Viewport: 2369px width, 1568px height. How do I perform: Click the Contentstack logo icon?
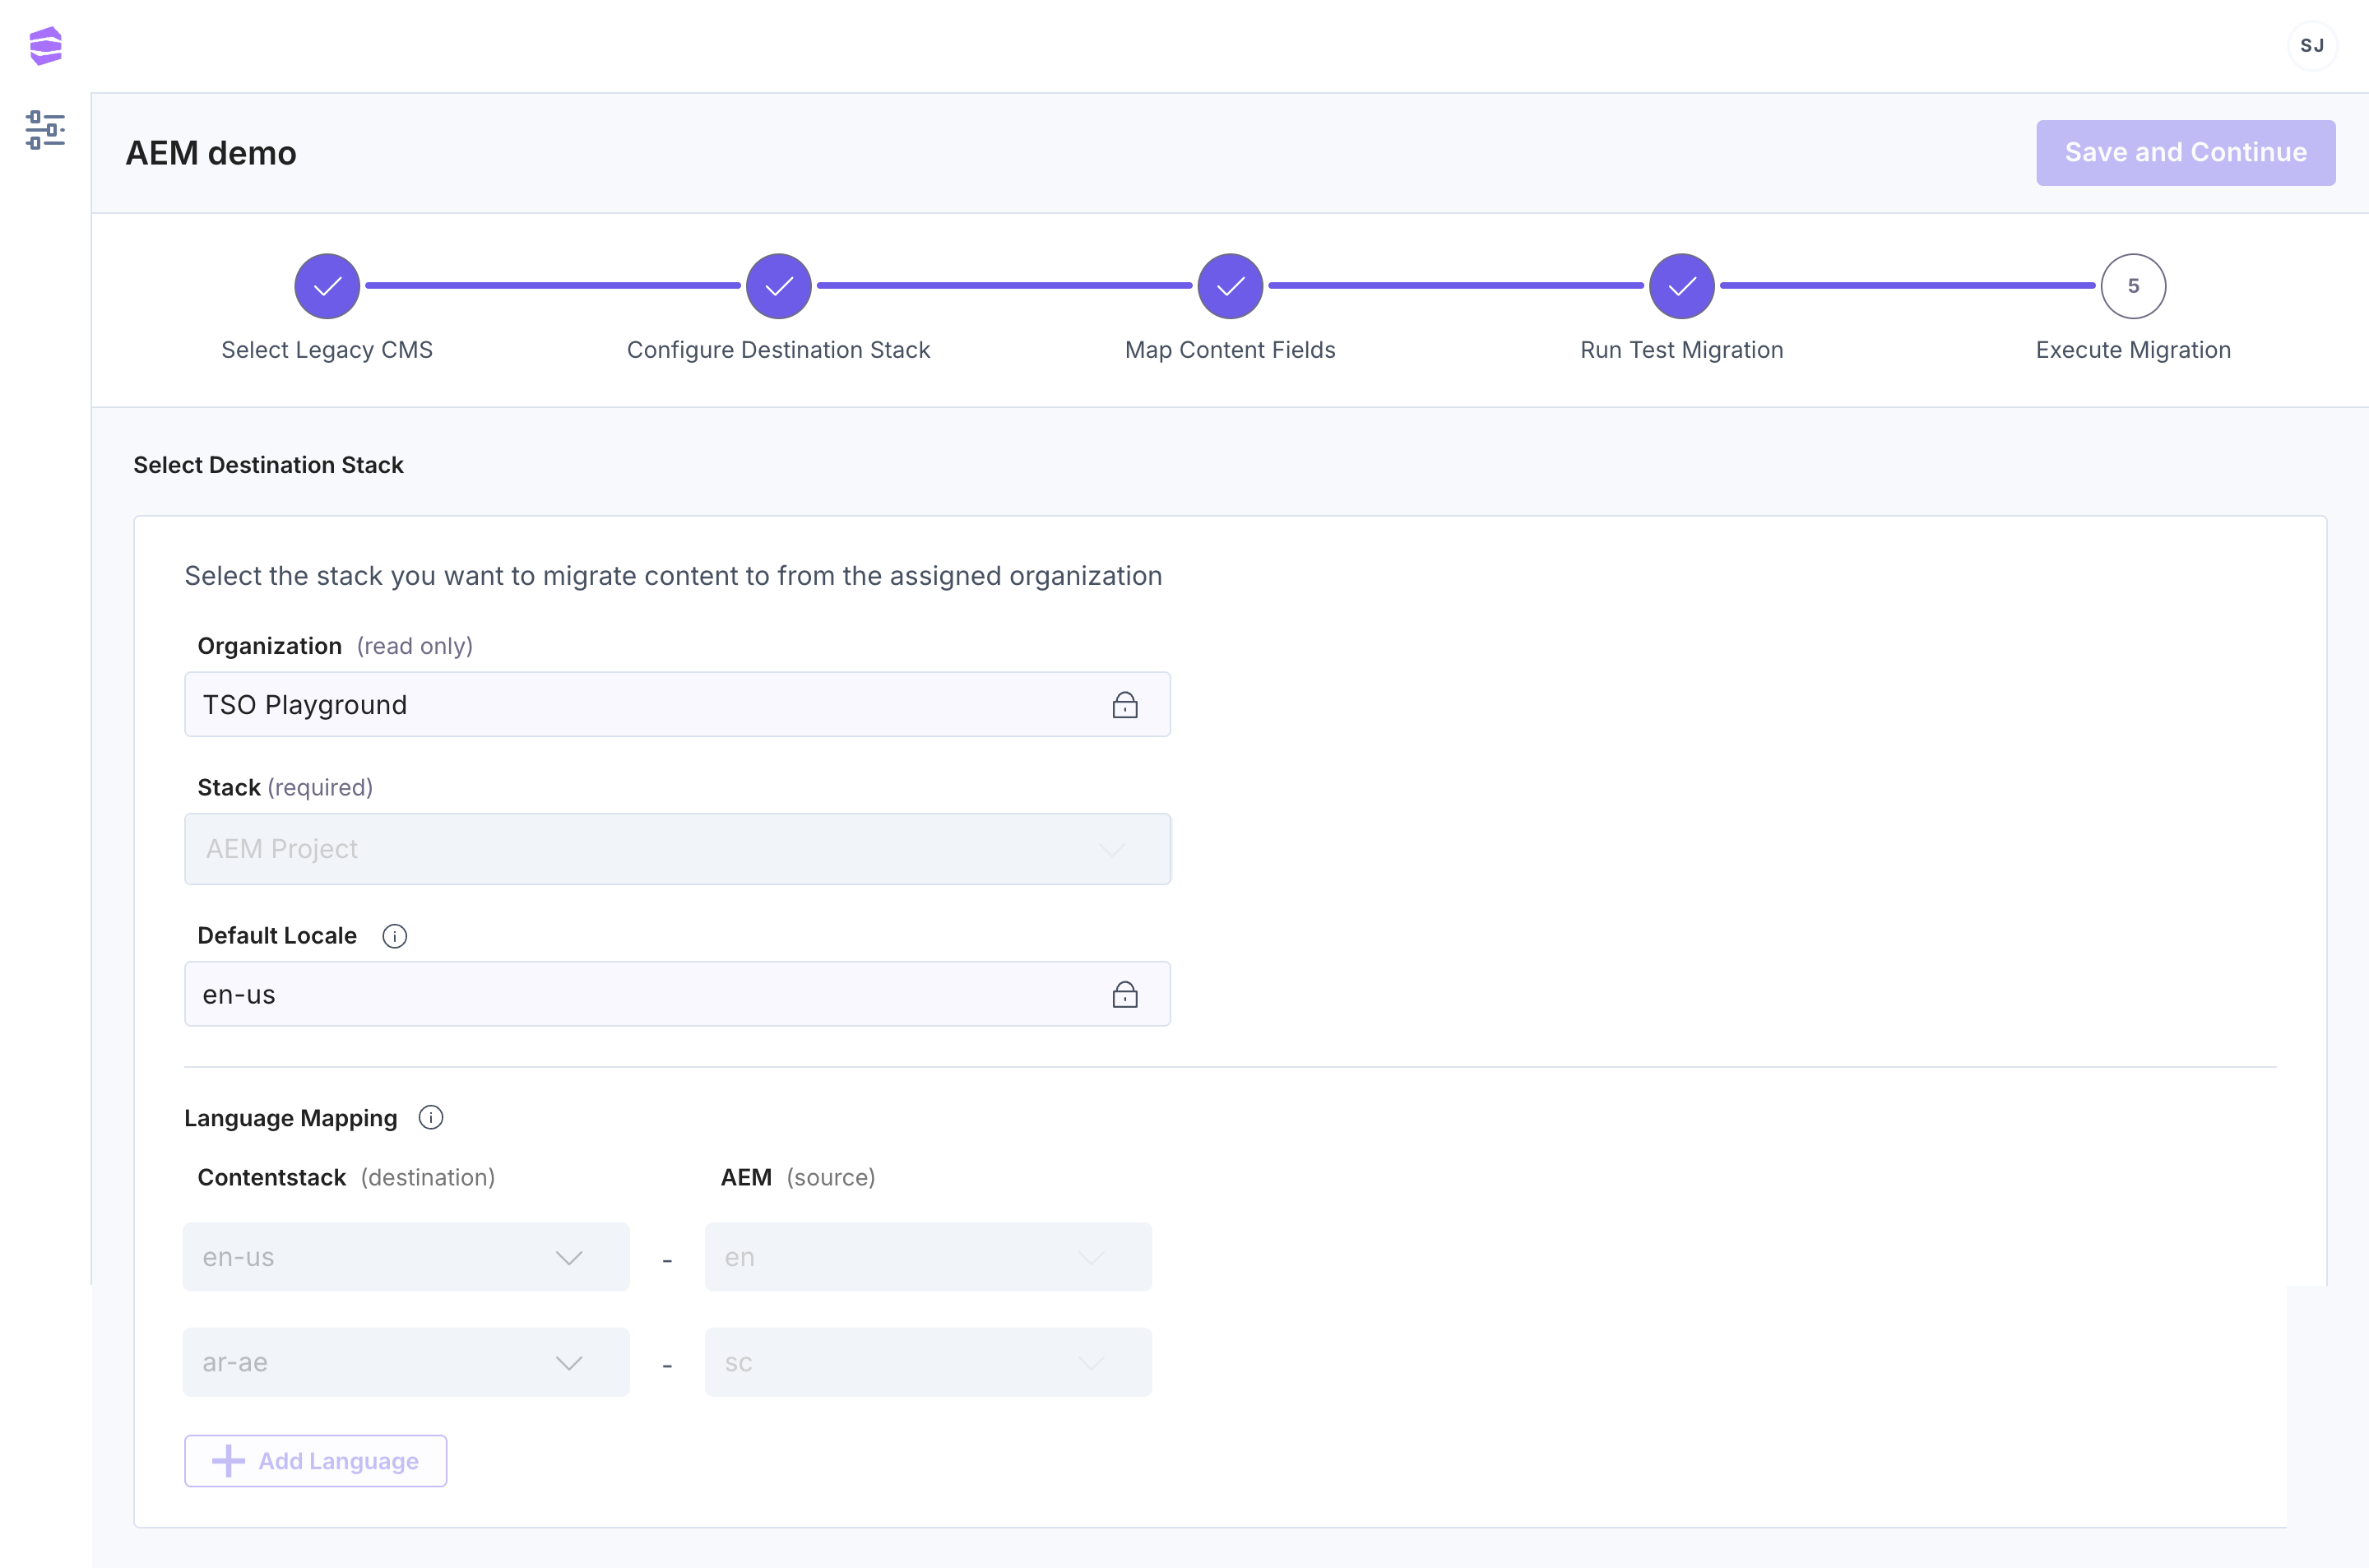click(46, 46)
